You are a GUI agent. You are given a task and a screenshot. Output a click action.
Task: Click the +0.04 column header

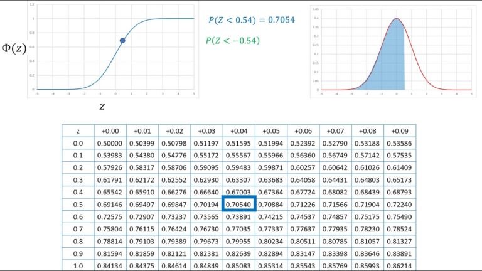239,131
